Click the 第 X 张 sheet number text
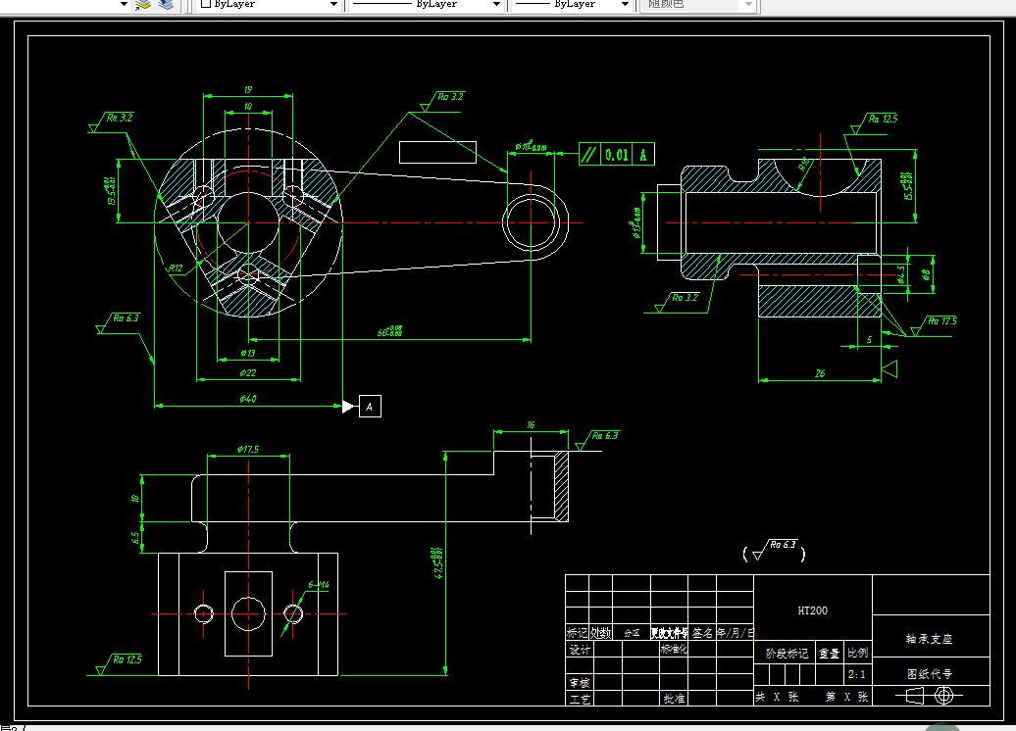 point(847,697)
